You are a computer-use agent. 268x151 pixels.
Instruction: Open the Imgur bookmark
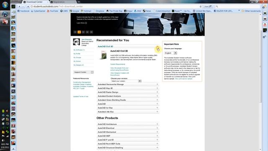point(128,11)
